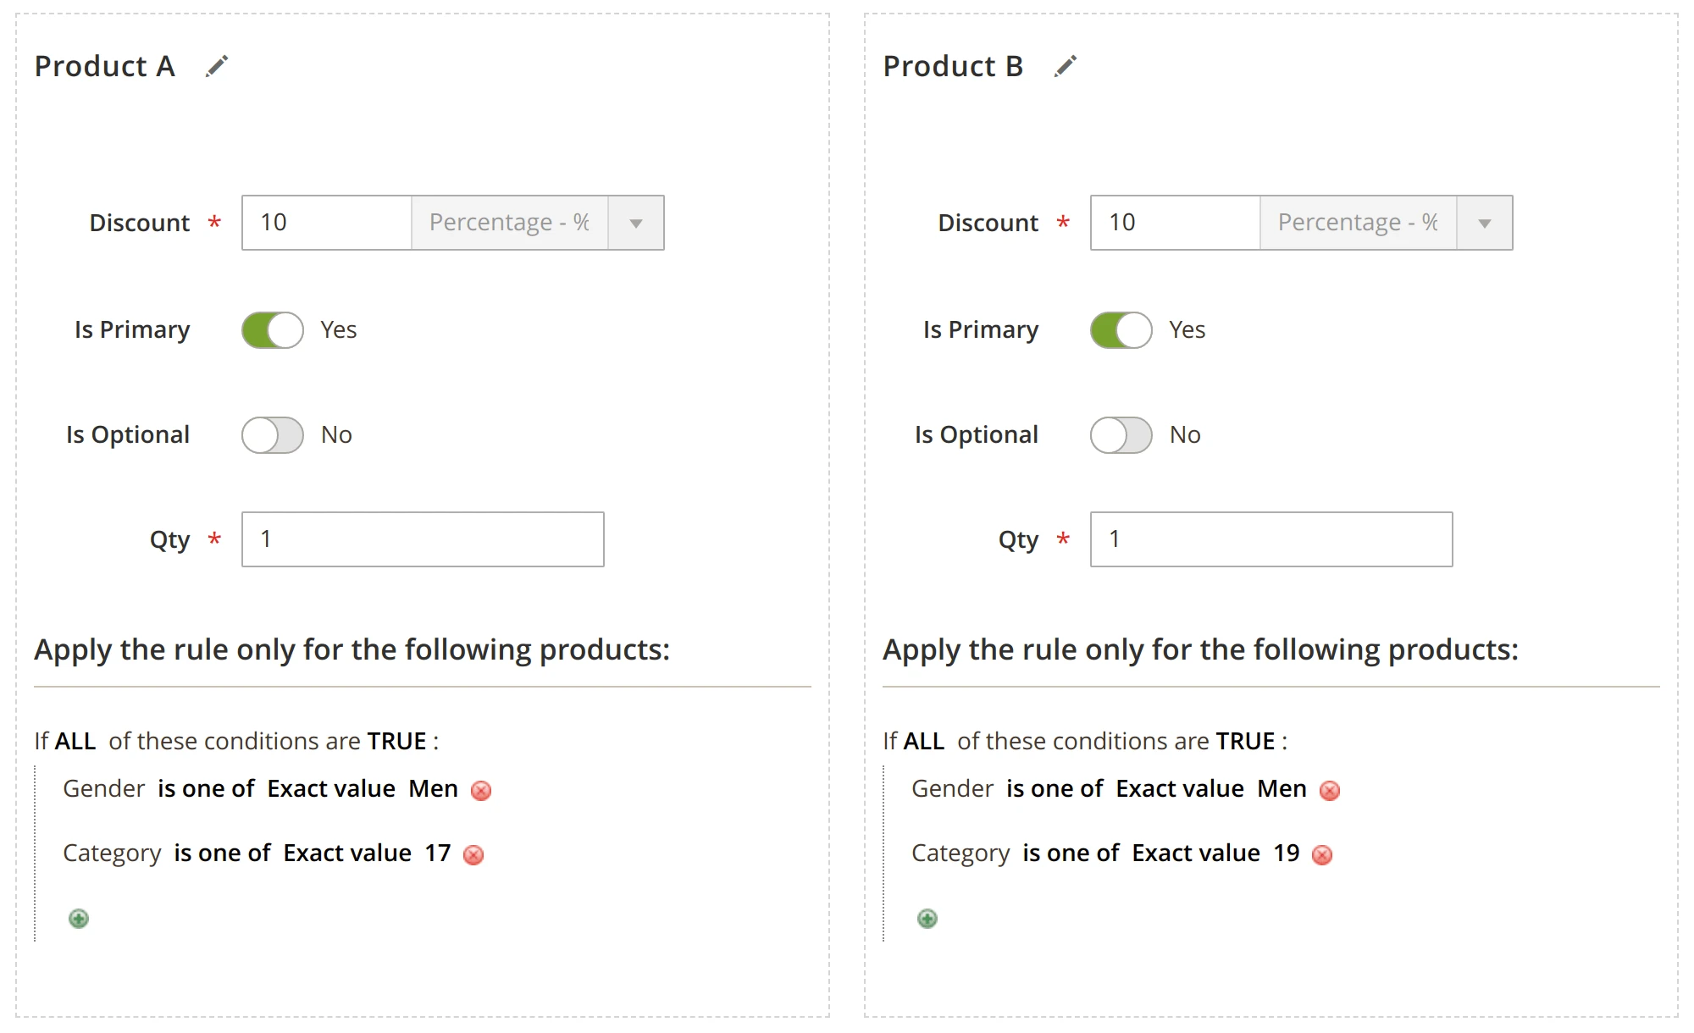Delete the Category 19 condition for Product B
This screenshot has height=1033, width=1694.
1322,855
